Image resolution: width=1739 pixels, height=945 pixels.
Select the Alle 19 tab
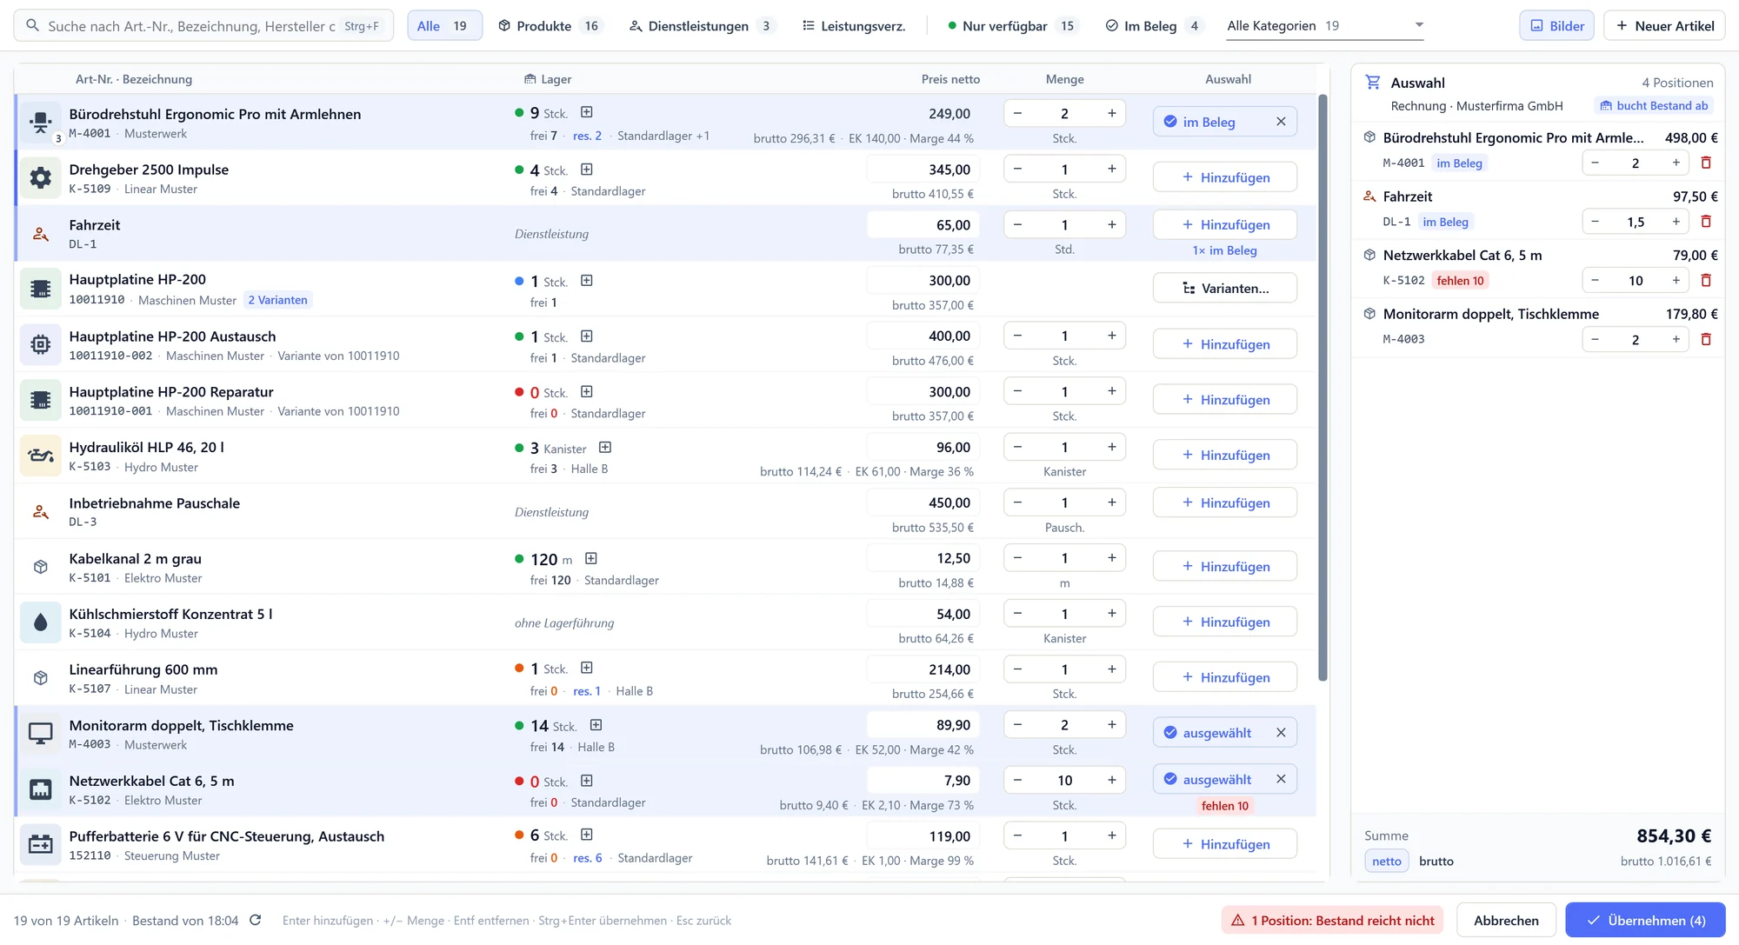pyautogui.click(x=444, y=26)
